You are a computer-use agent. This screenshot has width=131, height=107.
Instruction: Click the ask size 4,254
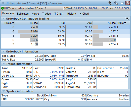(x=112, y=44)
